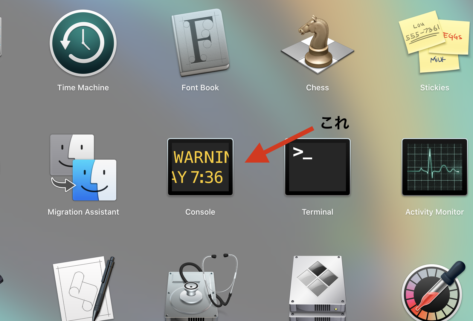Viewport: 473px width, 321px height.
Task: Launch the Terminal prompt icon
Action: coord(318,167)
